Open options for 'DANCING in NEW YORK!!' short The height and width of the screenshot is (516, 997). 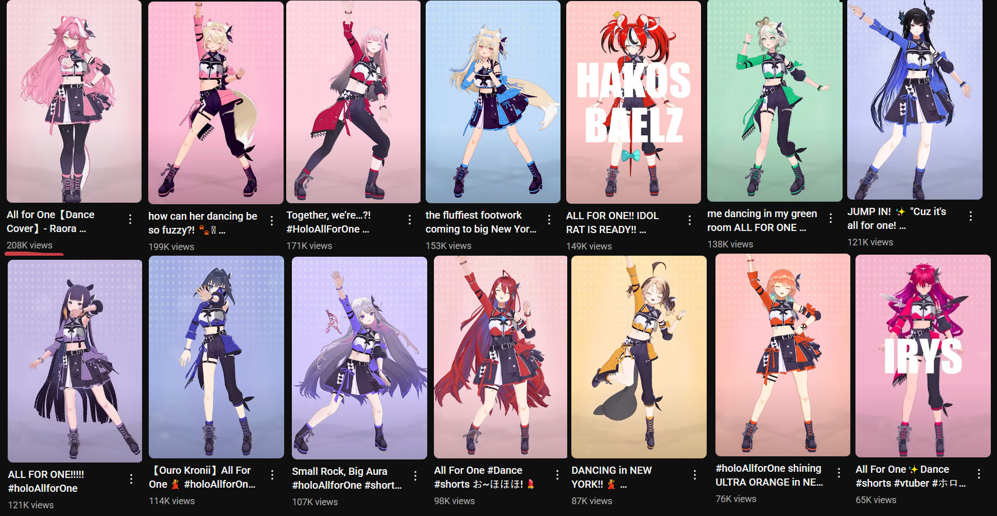(x=695, y=475)
